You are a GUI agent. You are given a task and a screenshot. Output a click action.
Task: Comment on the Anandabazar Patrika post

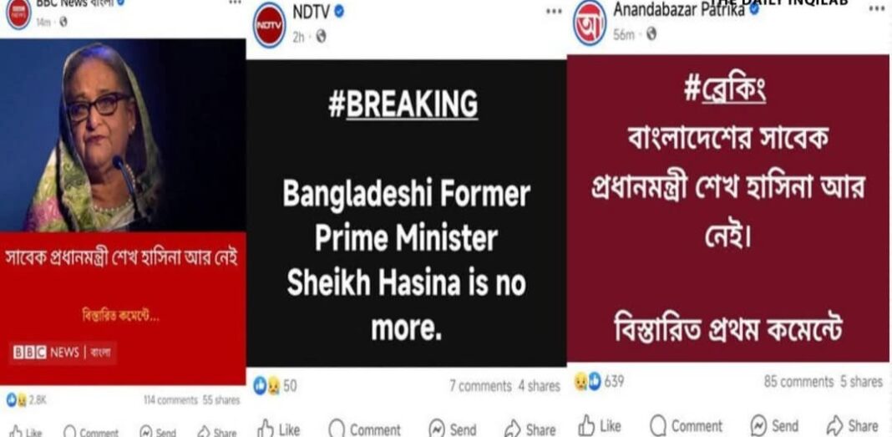[686, 425]
